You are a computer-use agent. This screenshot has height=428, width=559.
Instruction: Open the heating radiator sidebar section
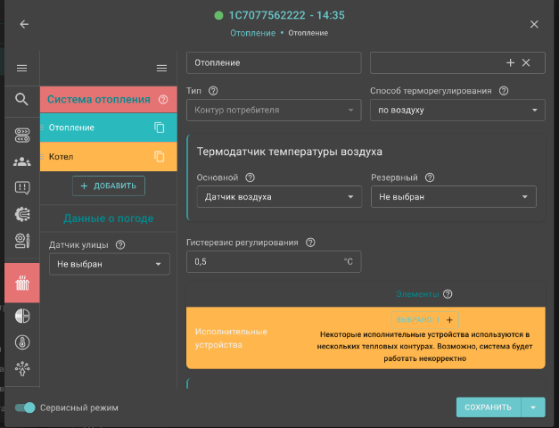22,285
